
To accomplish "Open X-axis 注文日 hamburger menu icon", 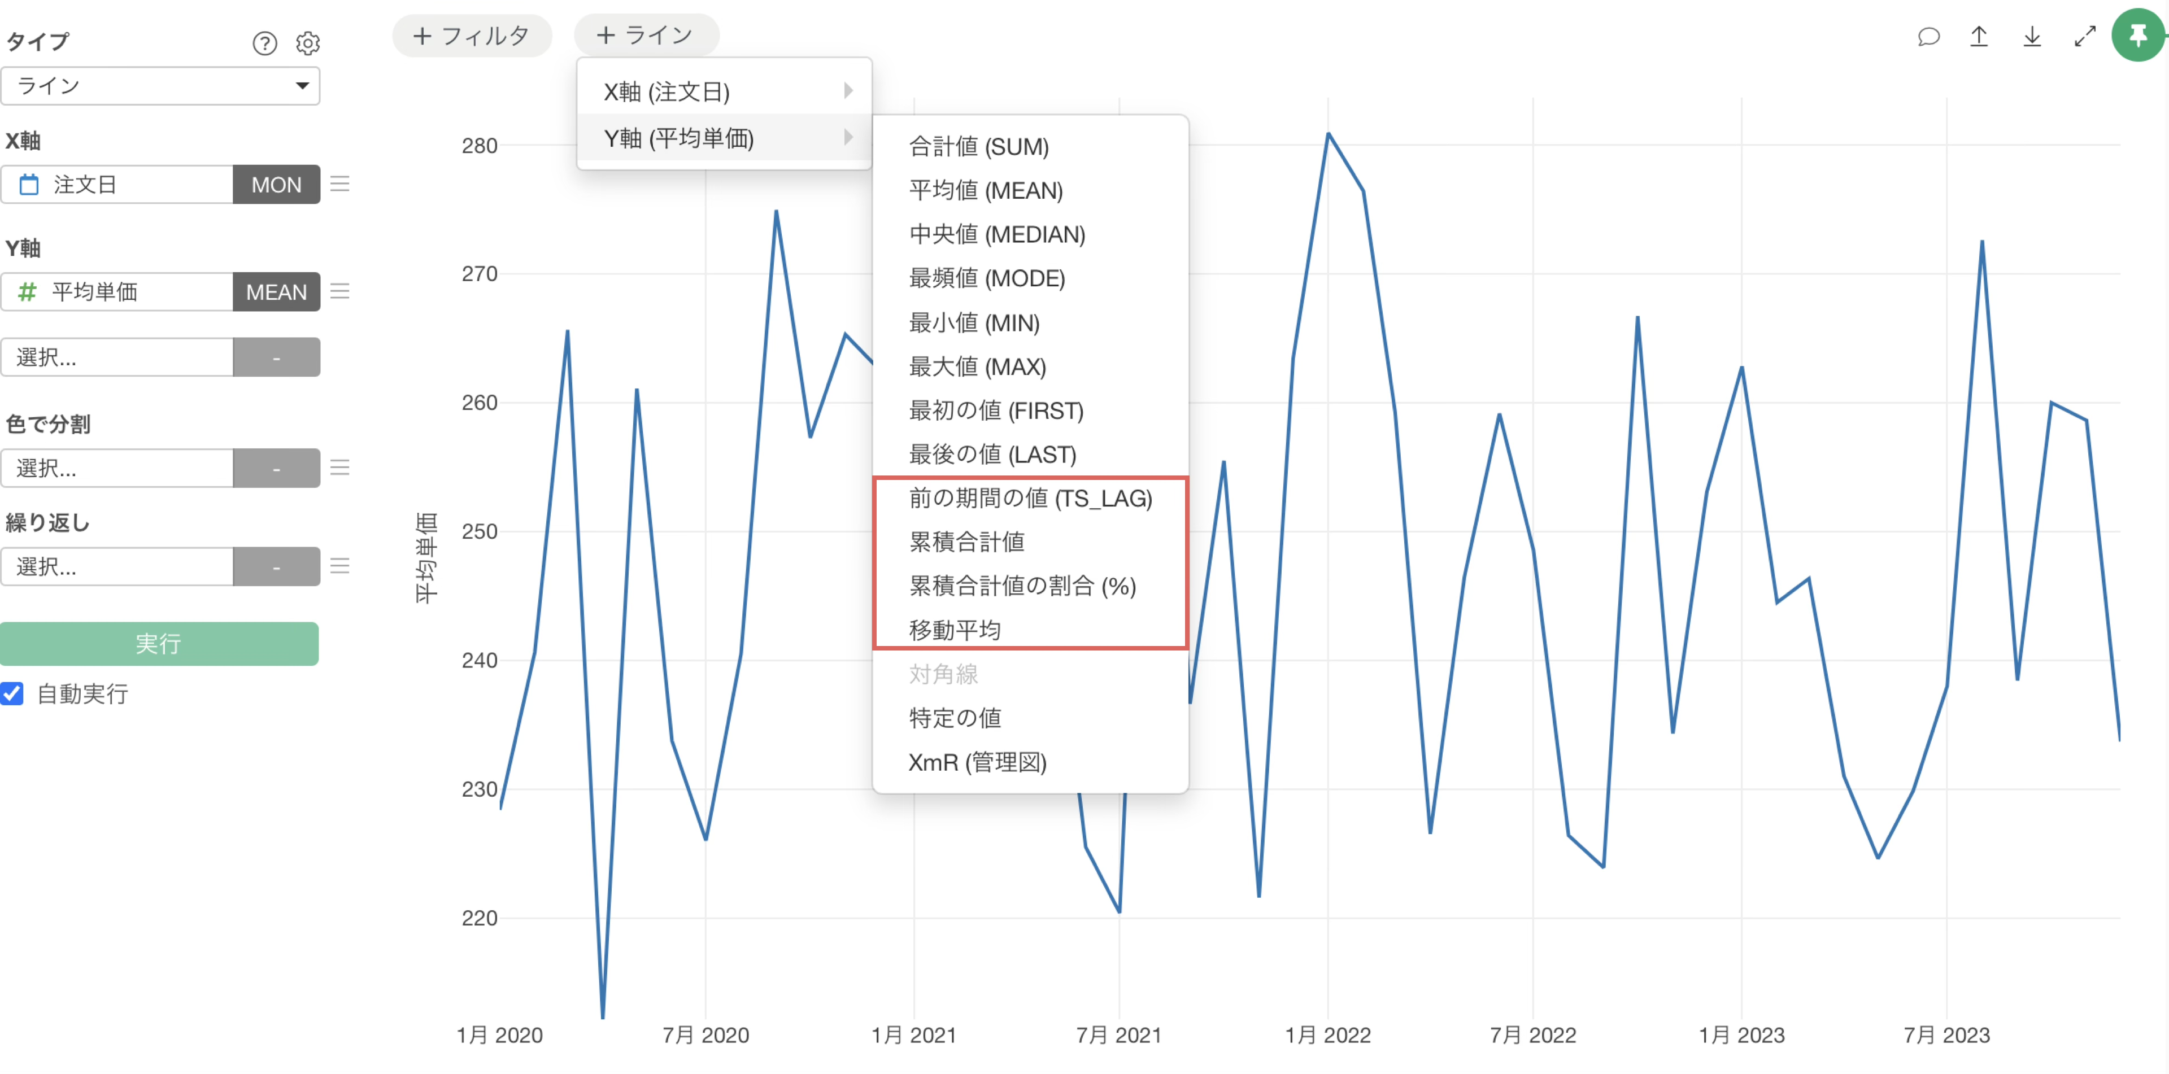I will click(340, 184).
